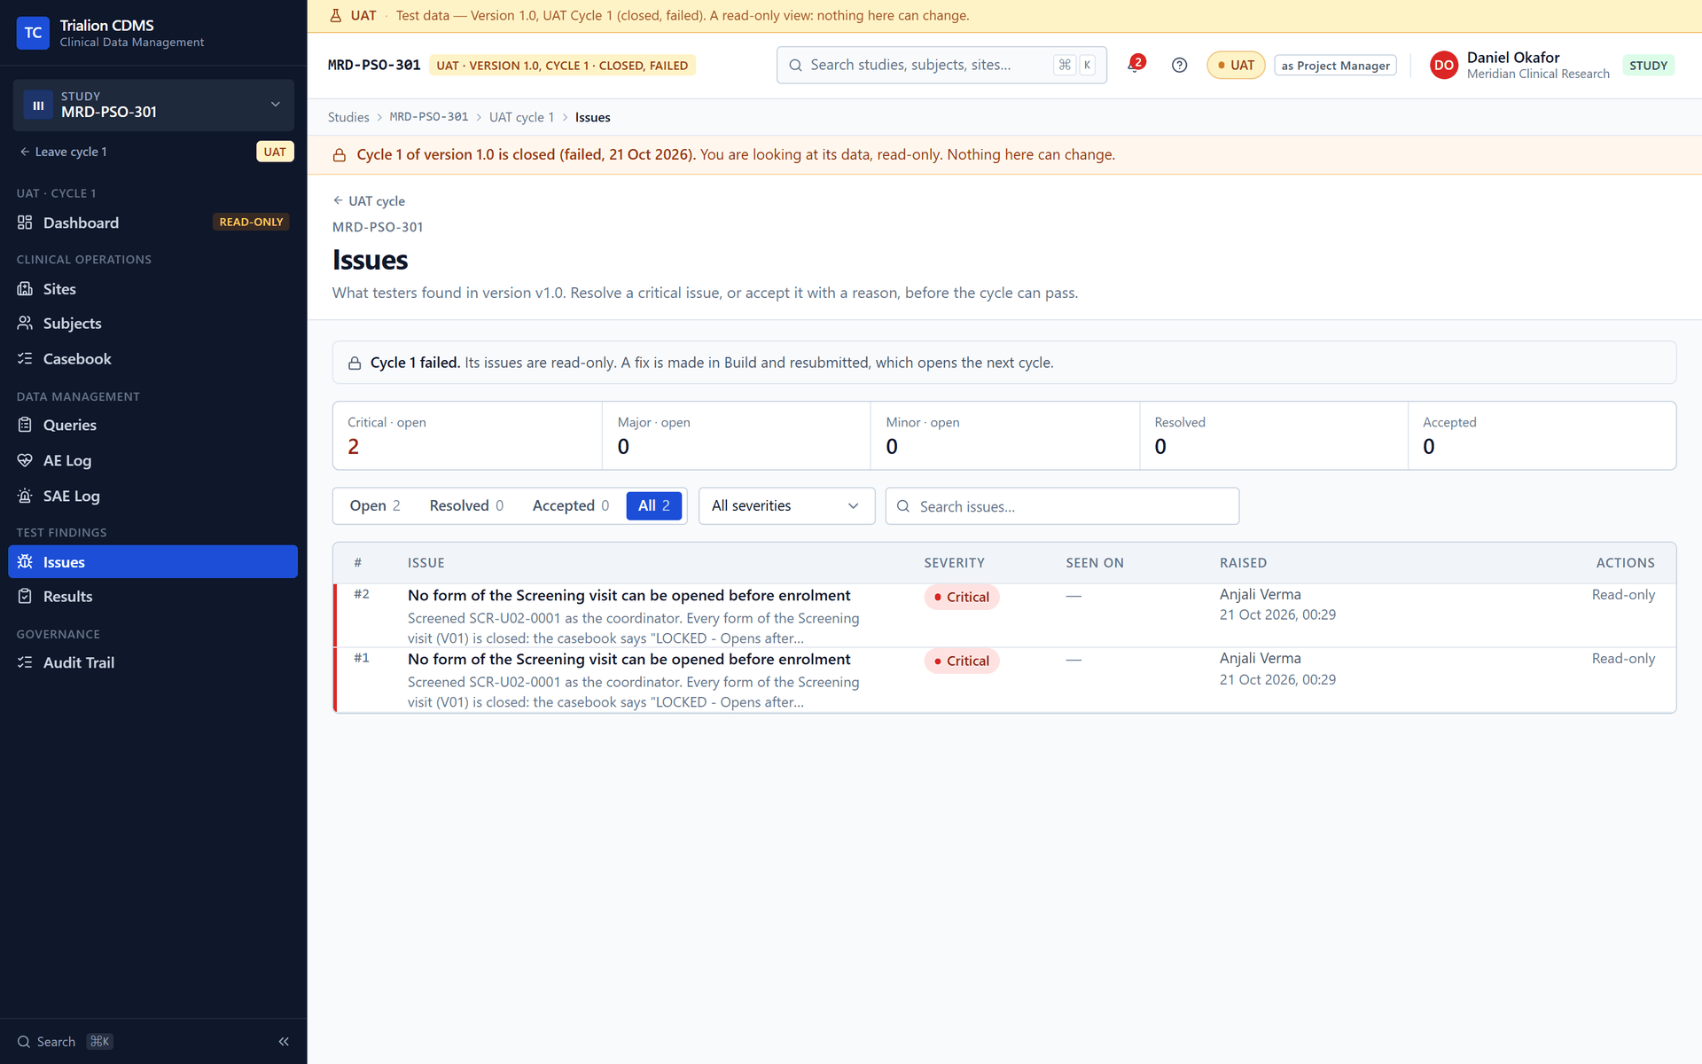This screenshot has height=1064, width=1702.
Task: Open issue #2 row title
Action: (x=628, y=595)
